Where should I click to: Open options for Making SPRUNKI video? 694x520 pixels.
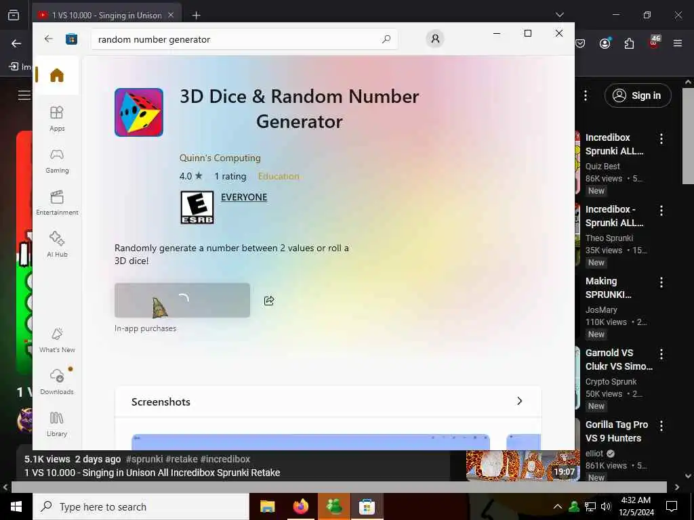point(661,282)
